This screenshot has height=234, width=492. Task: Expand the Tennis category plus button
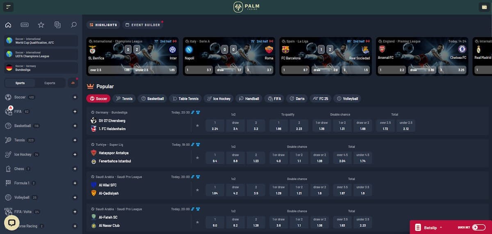75,140
